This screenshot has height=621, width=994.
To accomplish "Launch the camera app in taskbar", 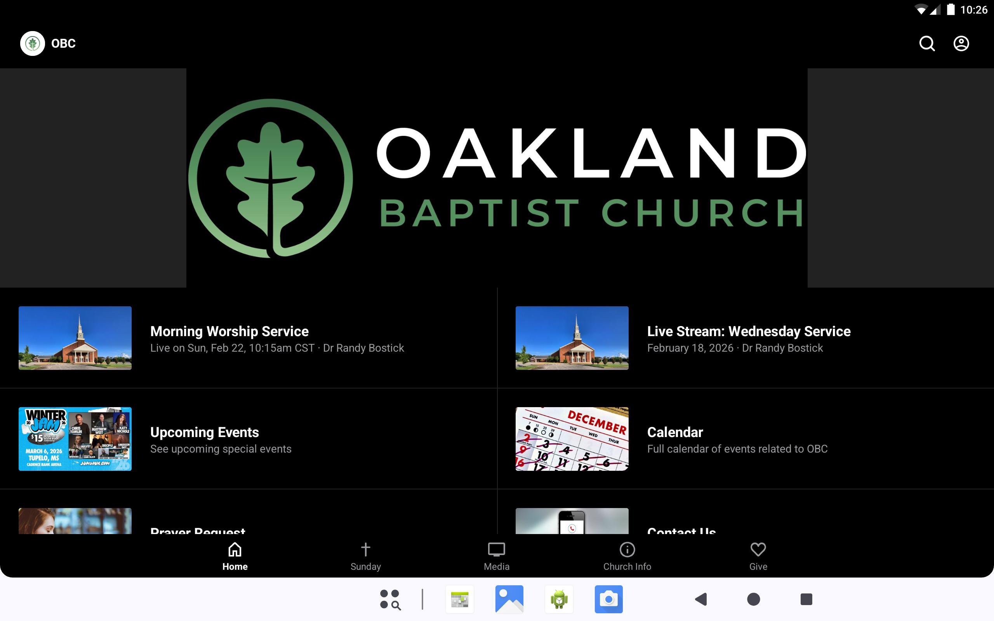I will [608, 599].
